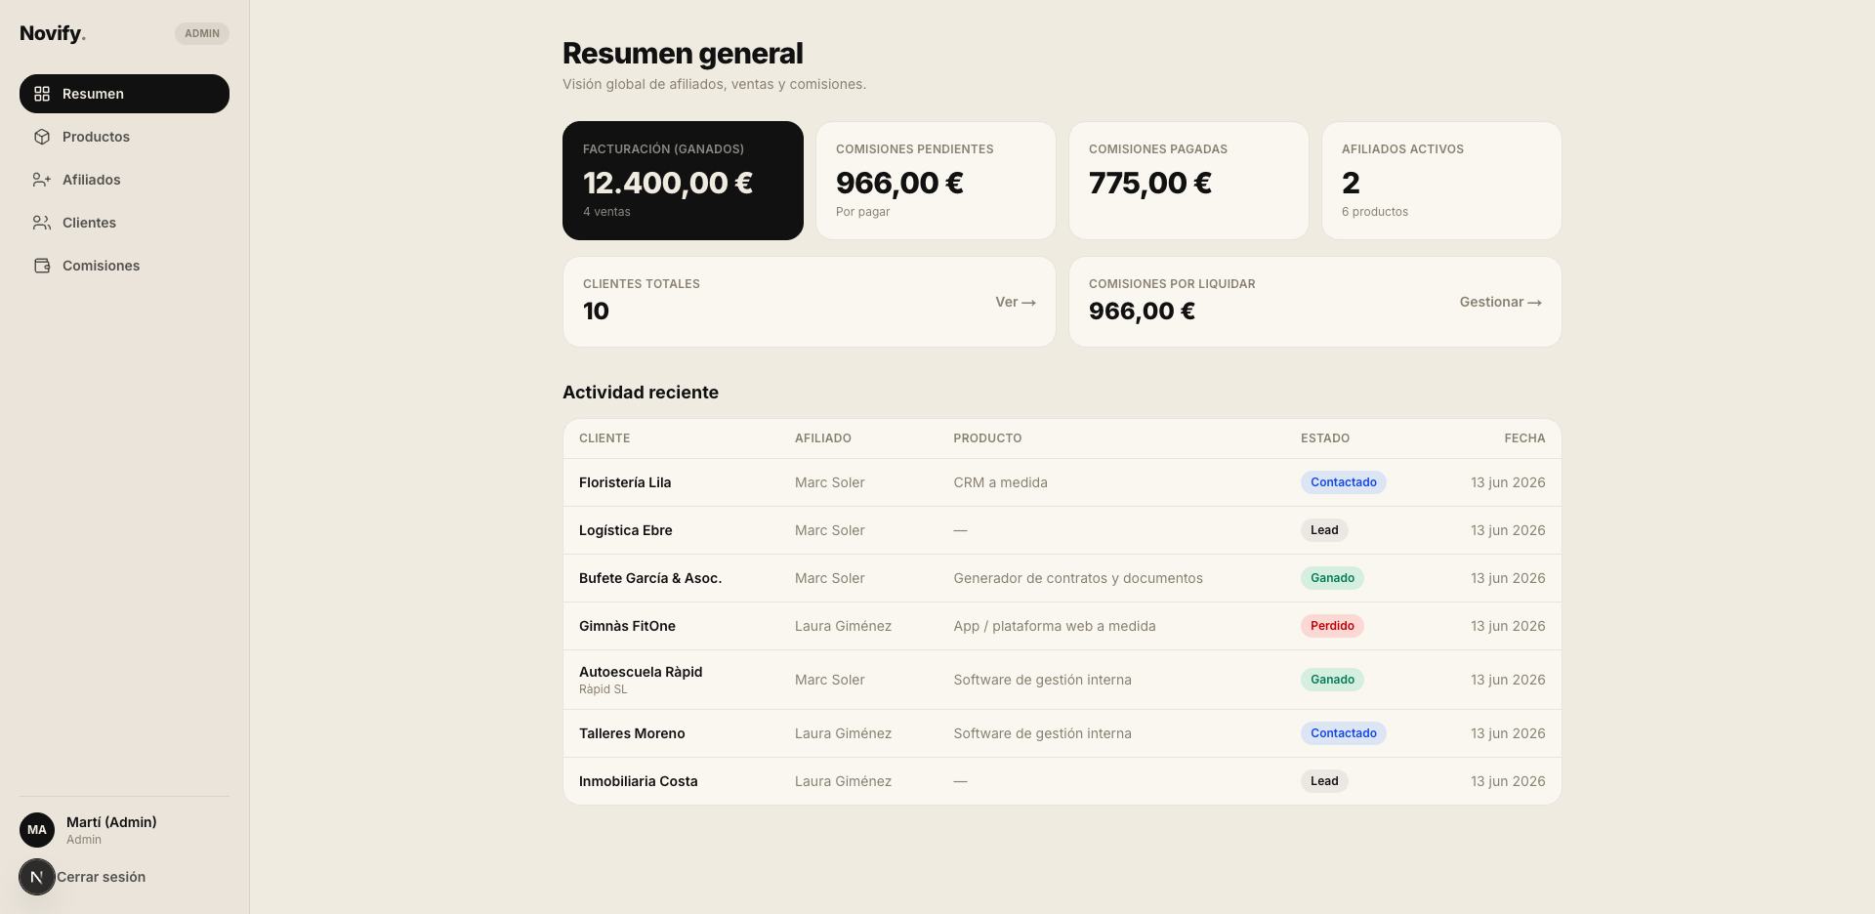Image resolution: width=1875 pixels, height=914 pixels.
Task: Click the Contactado badge for Floristería Lila
Action: point(1344,482)
